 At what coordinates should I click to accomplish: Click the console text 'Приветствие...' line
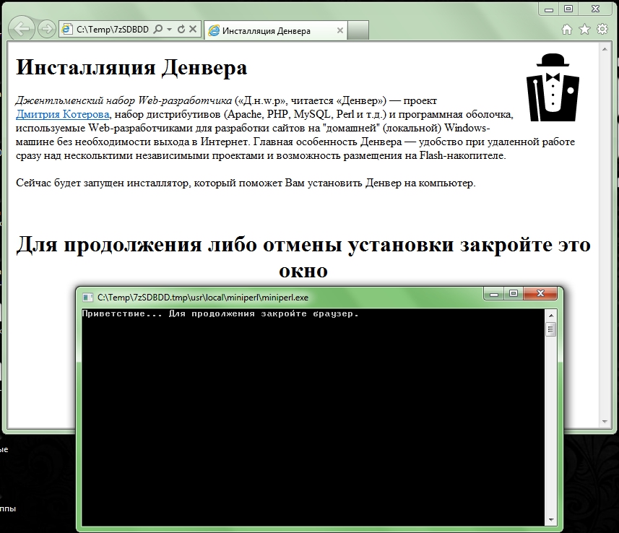[x=220, y=314]
